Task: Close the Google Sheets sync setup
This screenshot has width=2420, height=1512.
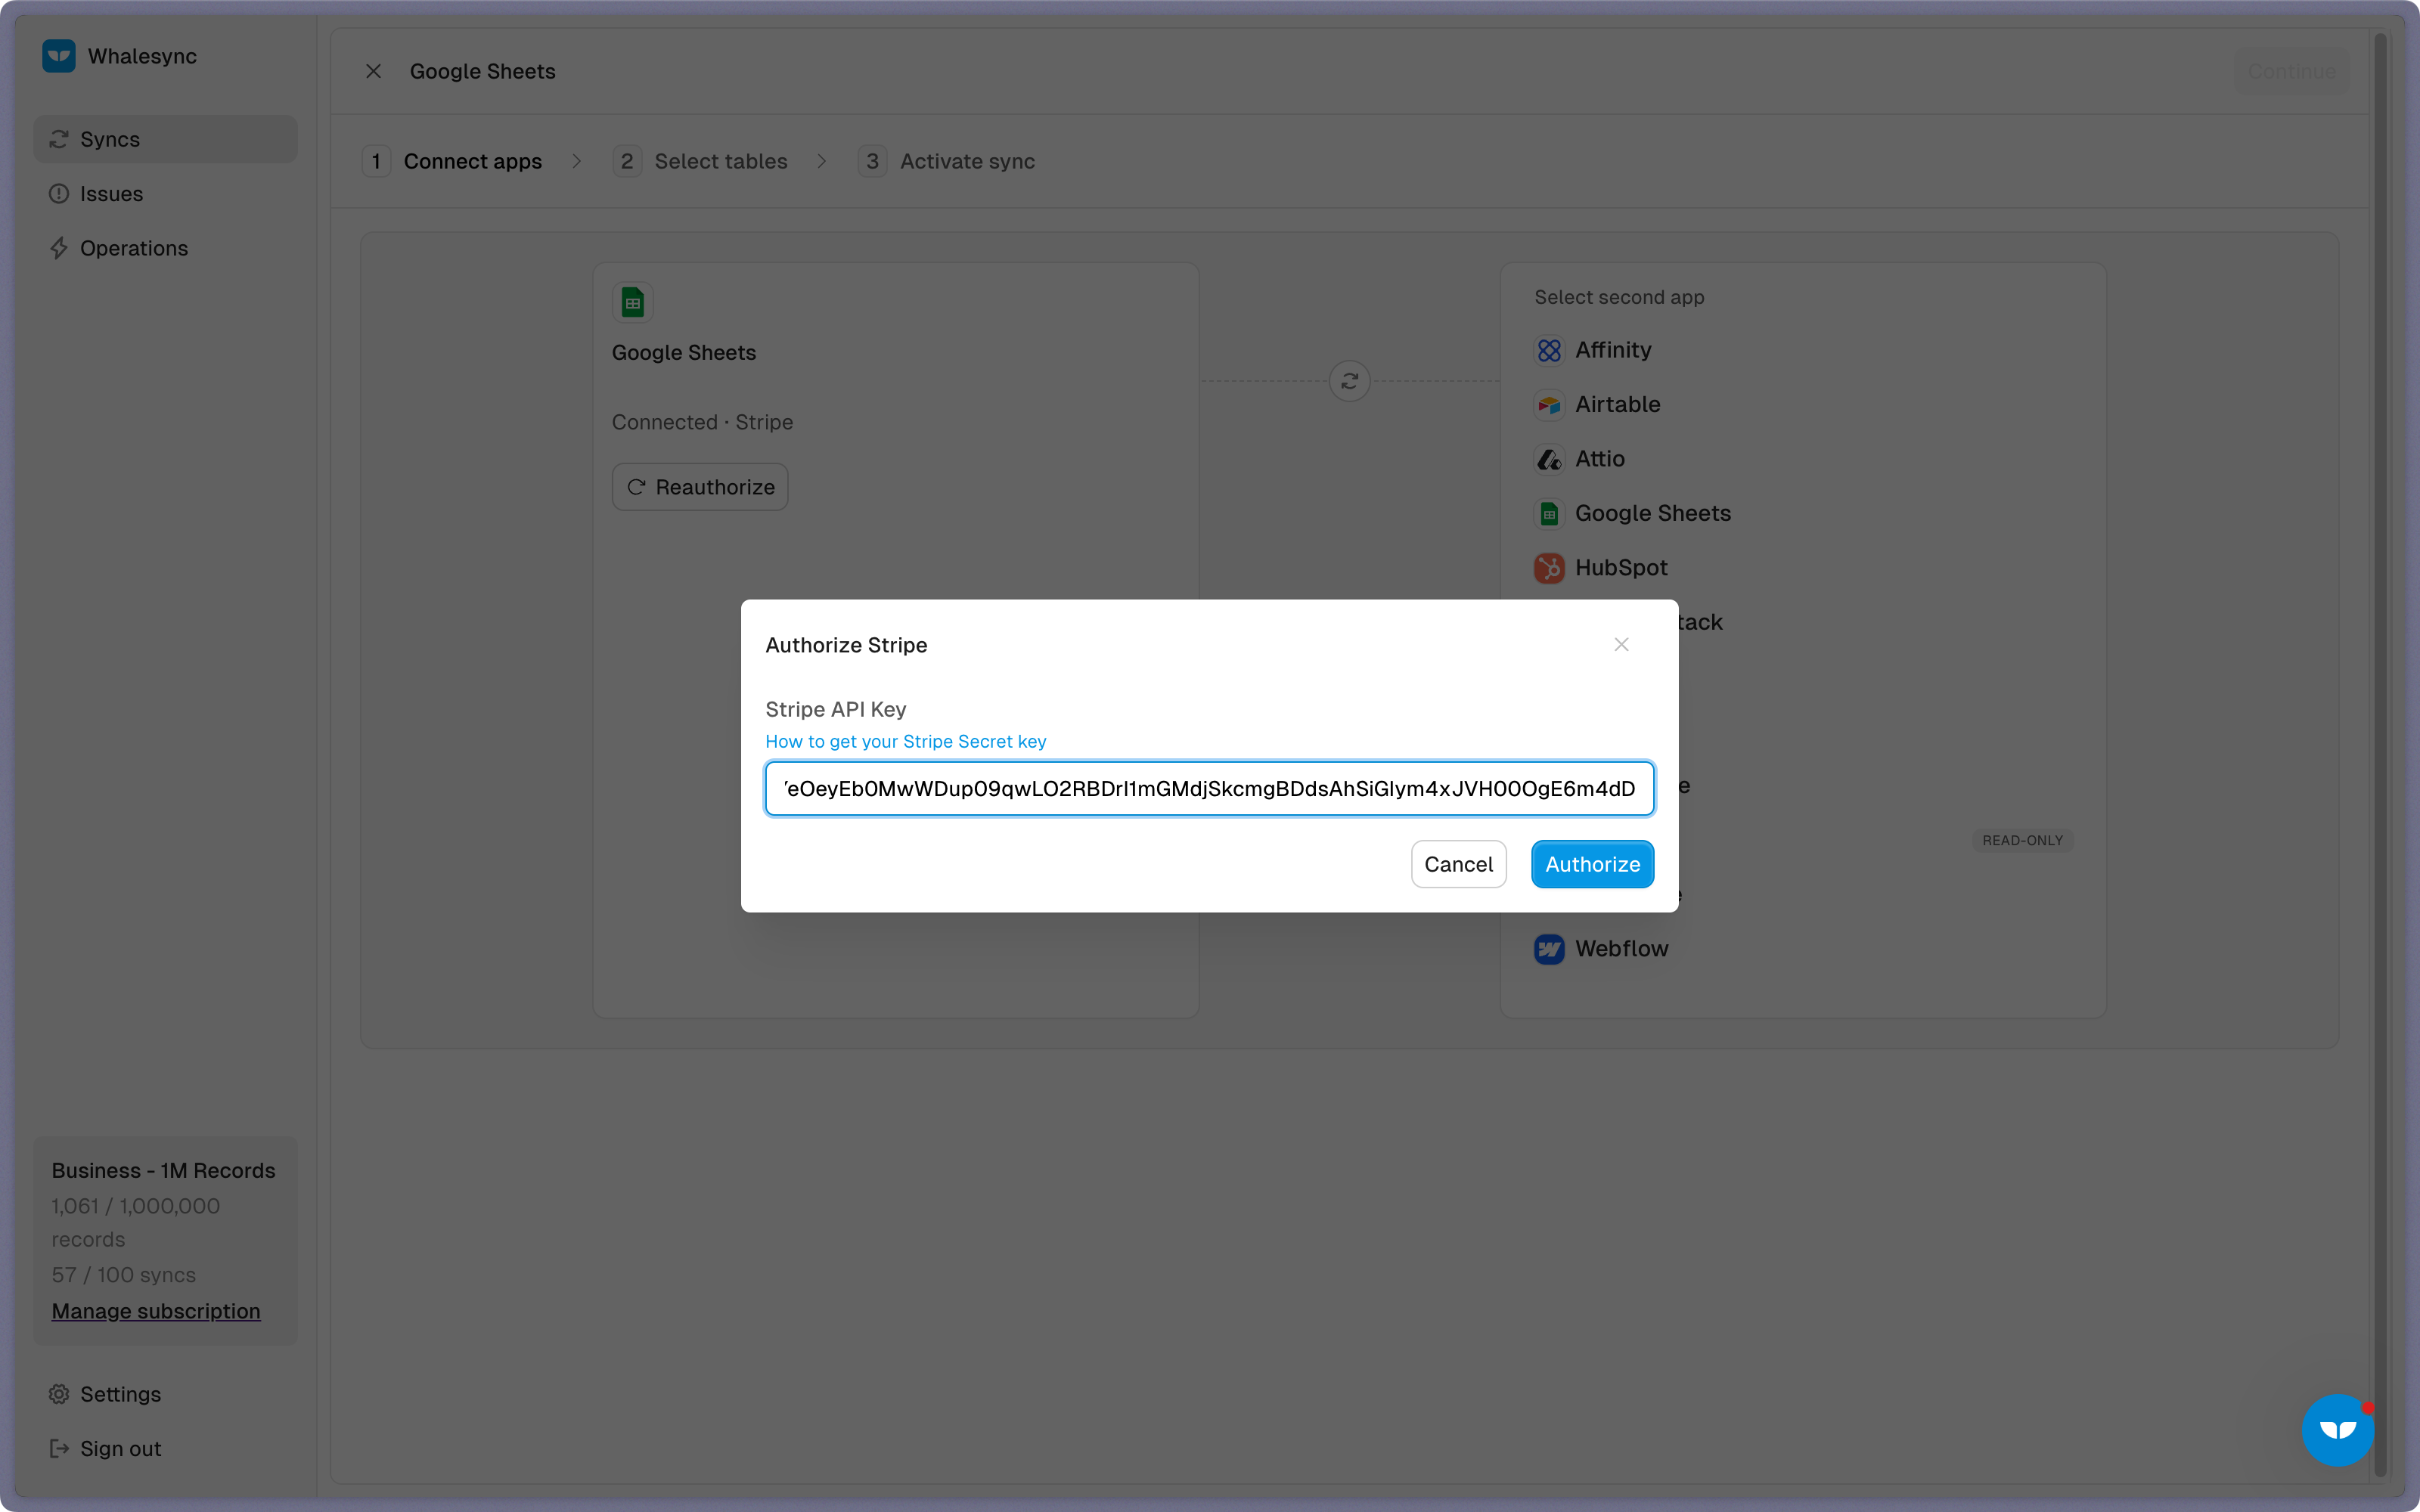Action: (373, 71)
